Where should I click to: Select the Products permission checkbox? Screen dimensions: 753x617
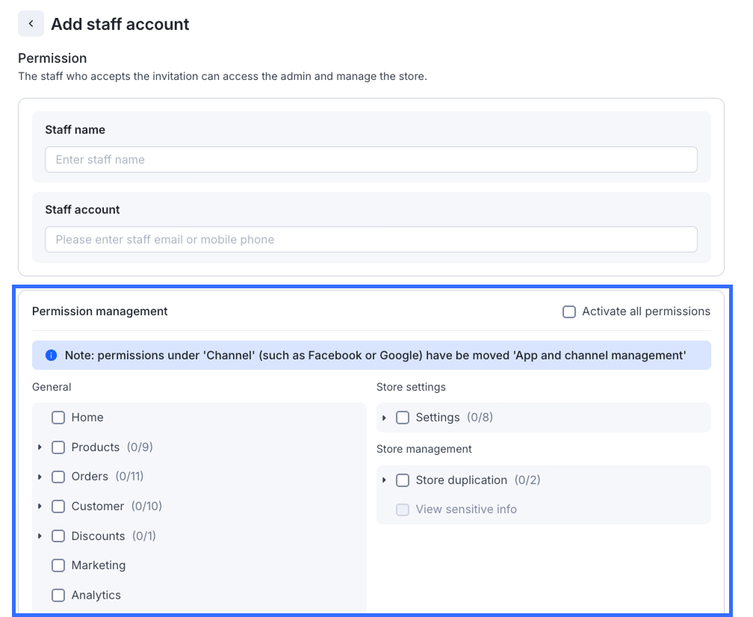pos(58,447)
